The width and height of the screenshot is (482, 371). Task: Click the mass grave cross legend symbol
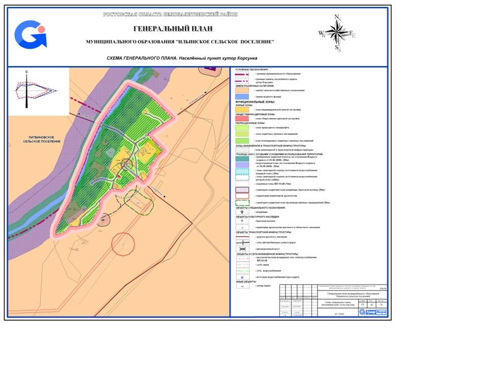(242, 221)
